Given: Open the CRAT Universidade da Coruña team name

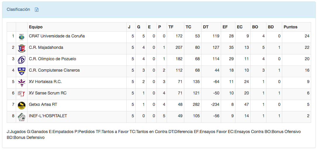Looking at the screenshot, I should pos(57,36).
